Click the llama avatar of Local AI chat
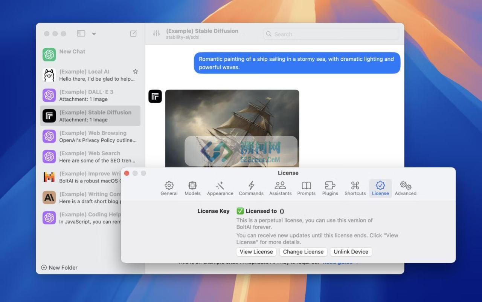This screenshot has height=302, width=482. tap(49, 75)
